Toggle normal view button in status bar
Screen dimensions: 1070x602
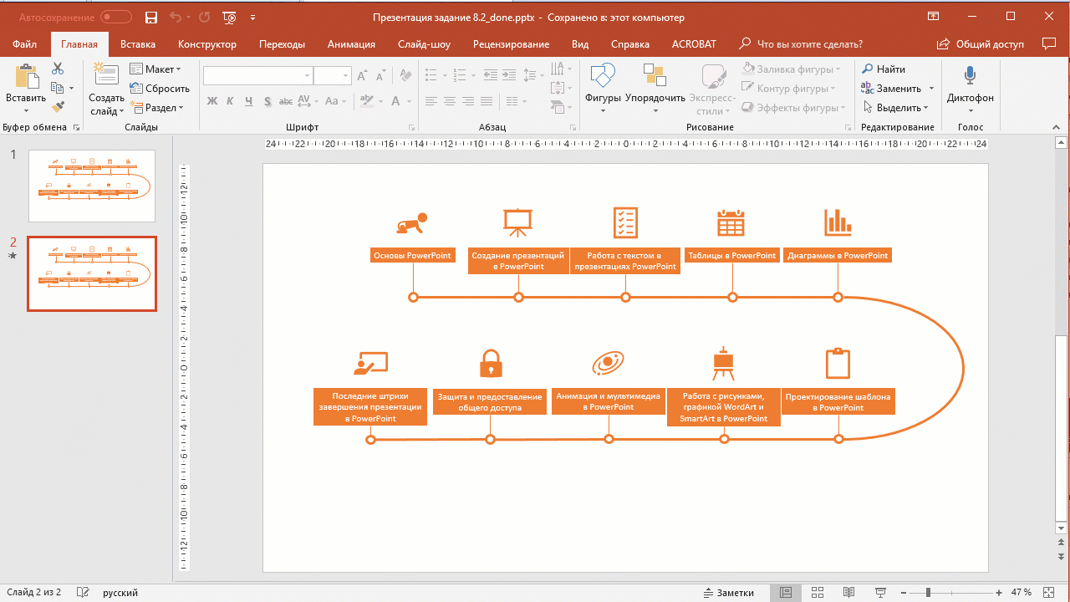pos(786,592)
